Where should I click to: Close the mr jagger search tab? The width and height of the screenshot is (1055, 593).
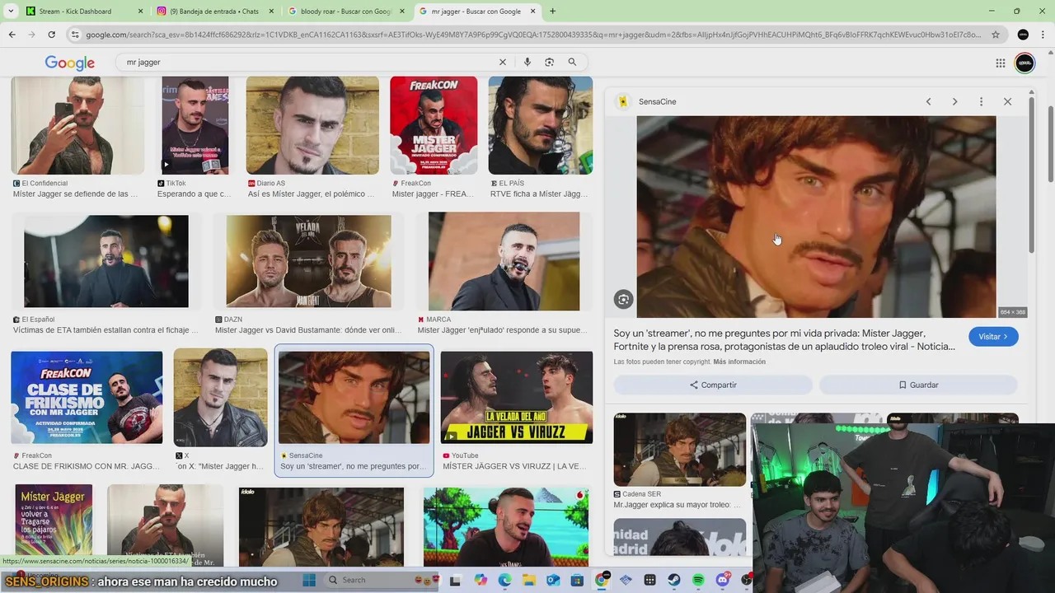533,12
